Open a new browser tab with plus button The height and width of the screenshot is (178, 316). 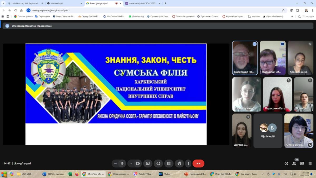tap(165, 3)
